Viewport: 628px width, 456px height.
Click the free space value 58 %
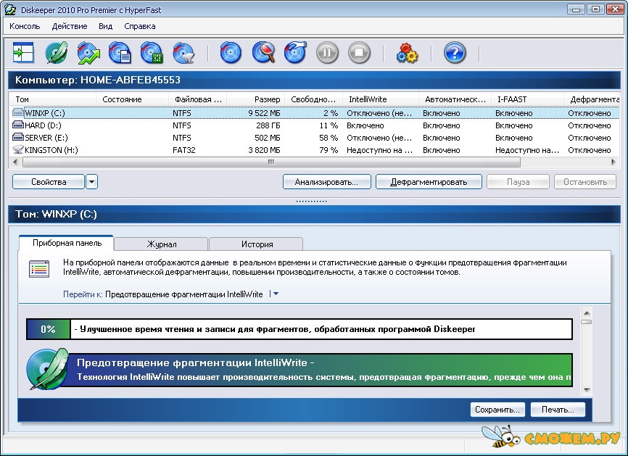pyautogui.click(x=329, y=138)
